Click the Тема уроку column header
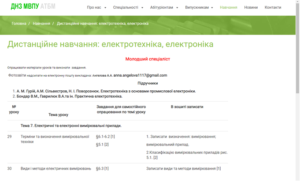Viewport: 300px width, 181px height. (x=58, y=115)
